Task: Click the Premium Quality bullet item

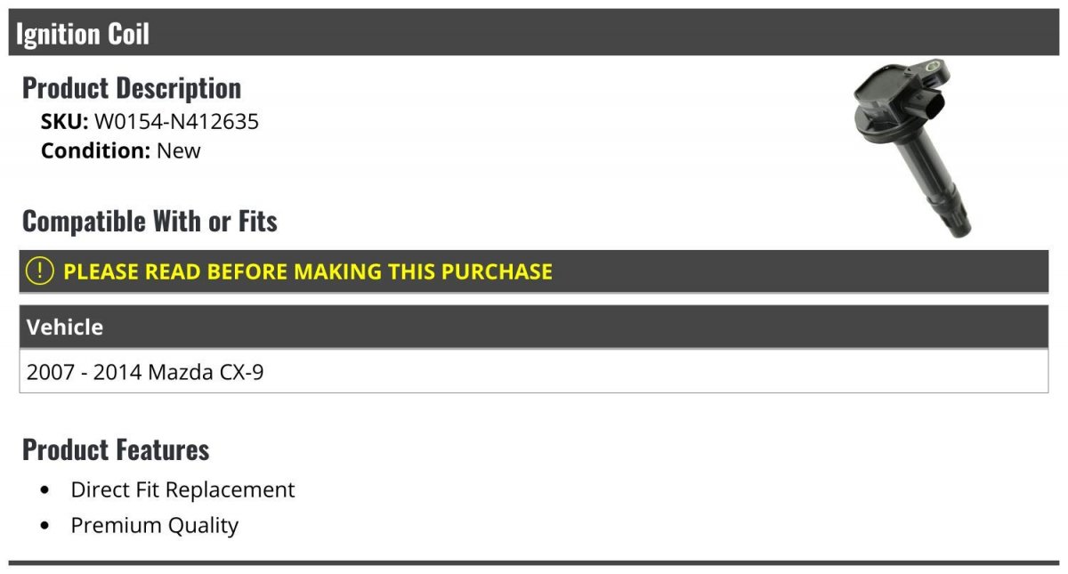Action: 155,525
